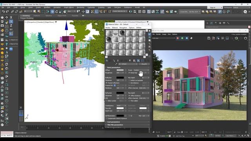The width and height of the screenshot is (251, 141).
Task: Activate Select and Move tool
Action: click(x=52, y=11)
